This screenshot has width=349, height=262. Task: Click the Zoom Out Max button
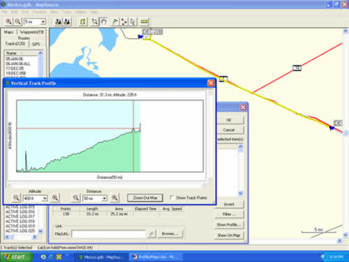145,198
